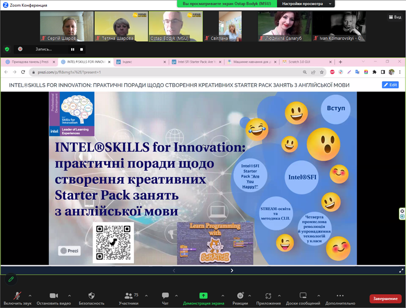This screenshot has height=308, width=406.
Task: Stop camera via Остановить видео button
Action: pos(54,296)
